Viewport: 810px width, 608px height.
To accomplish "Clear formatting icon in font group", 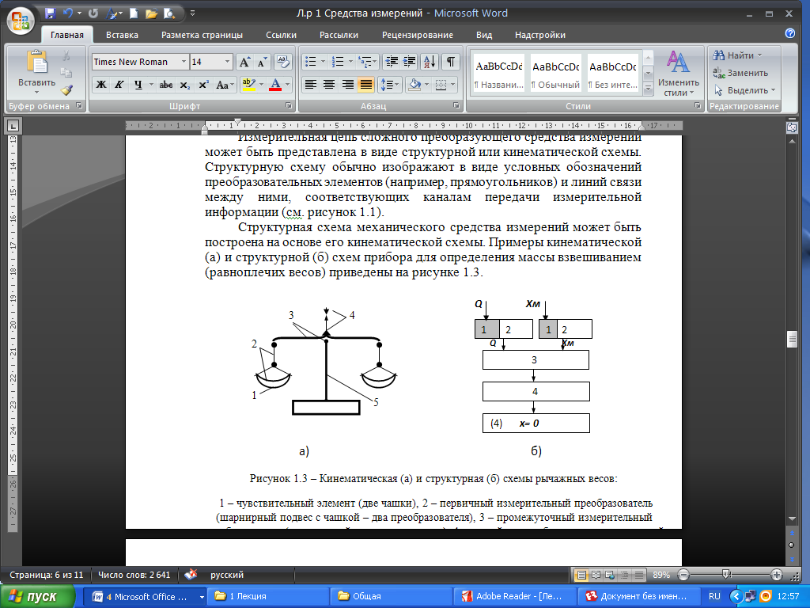I will pyautogui.click(x=282, y=62).
